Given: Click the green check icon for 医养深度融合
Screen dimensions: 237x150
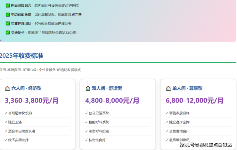Looking at the screenshot, I should 8,5.
